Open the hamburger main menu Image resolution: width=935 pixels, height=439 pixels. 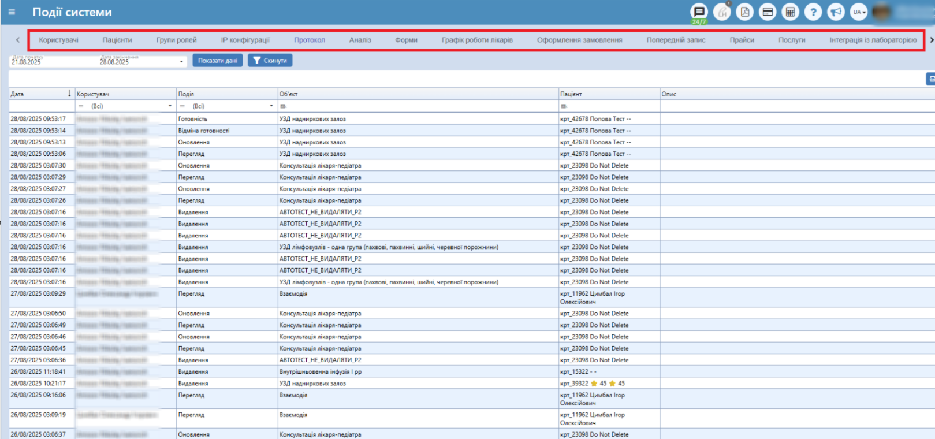pos(12,12)
